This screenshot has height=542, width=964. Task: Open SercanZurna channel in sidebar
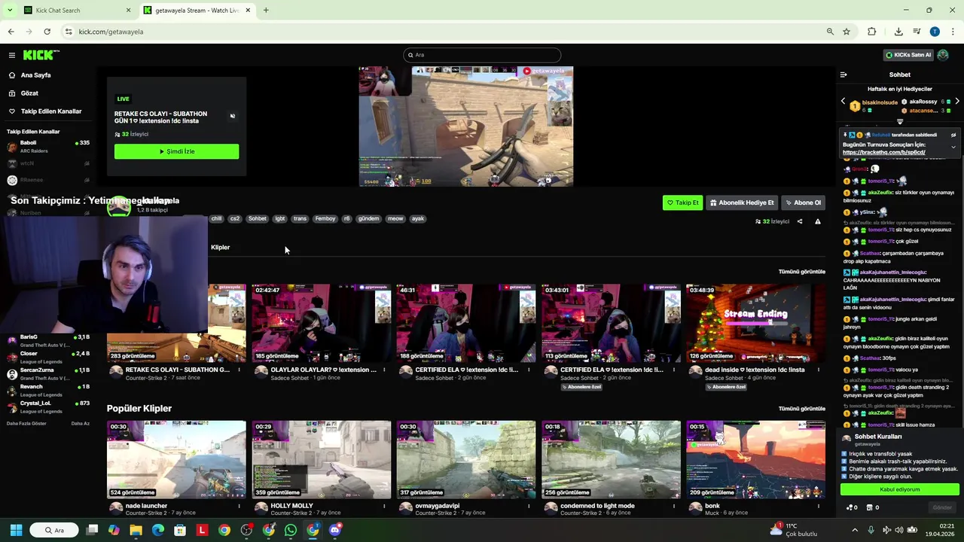coord(48,373)
